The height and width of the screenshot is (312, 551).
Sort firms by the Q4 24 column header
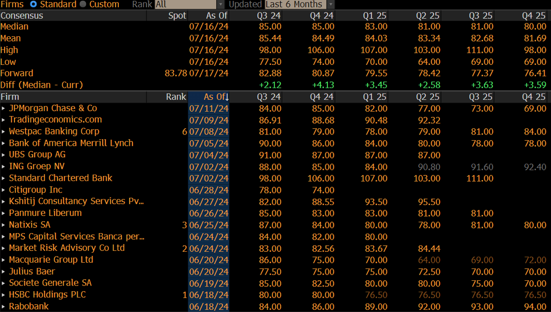pos(322,97)
